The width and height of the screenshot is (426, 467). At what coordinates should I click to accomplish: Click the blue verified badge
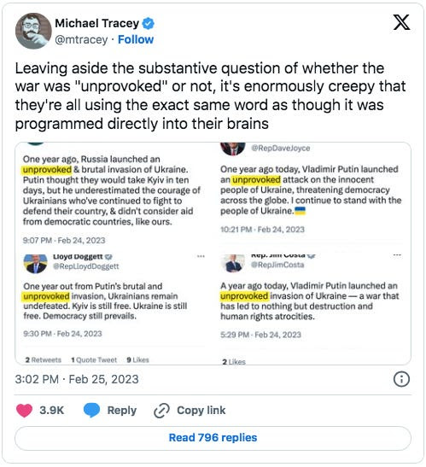click(148, 23)
